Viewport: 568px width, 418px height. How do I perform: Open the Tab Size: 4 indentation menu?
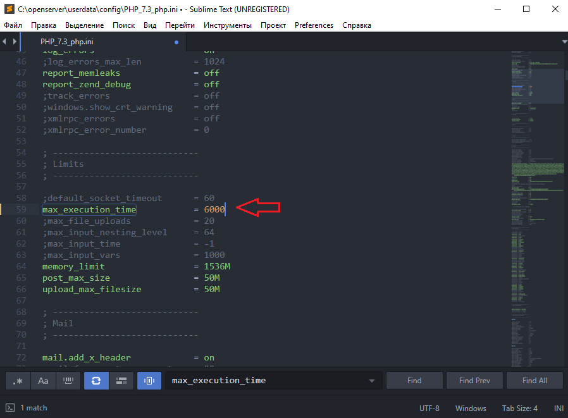click(520, 408)
